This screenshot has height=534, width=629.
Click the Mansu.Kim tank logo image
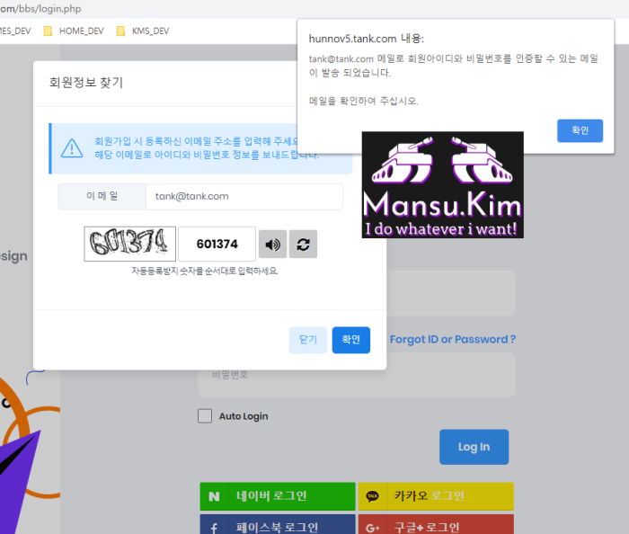442,185
